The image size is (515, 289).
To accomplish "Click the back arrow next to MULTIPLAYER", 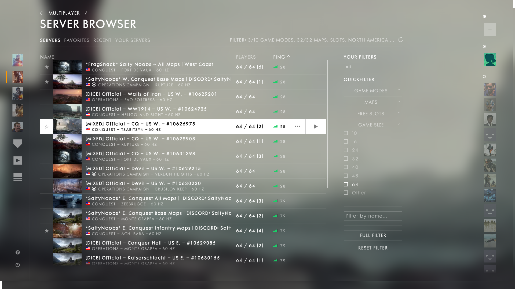I will pos(41,13).
